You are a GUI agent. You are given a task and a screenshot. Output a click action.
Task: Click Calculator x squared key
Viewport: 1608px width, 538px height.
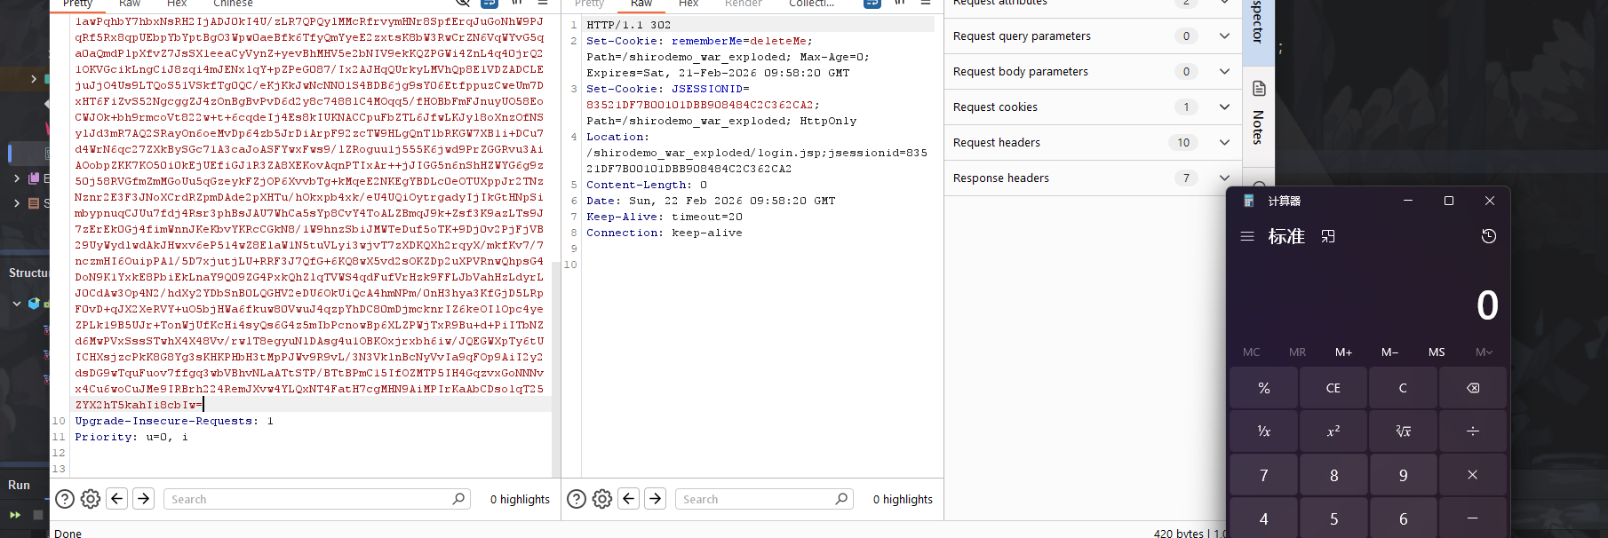pos(1333,431)
